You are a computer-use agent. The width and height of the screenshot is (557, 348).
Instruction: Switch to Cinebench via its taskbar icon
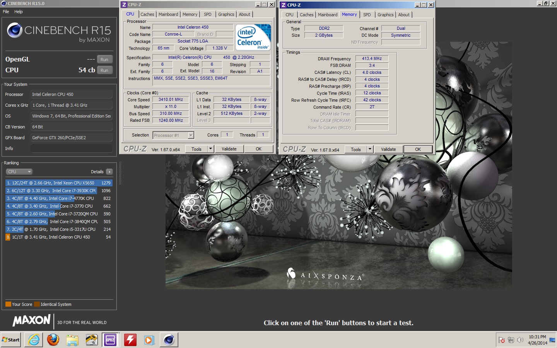169,340
